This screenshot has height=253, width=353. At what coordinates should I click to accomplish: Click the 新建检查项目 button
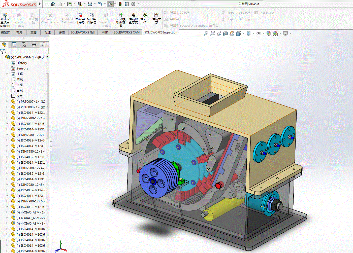pos(5,20)
